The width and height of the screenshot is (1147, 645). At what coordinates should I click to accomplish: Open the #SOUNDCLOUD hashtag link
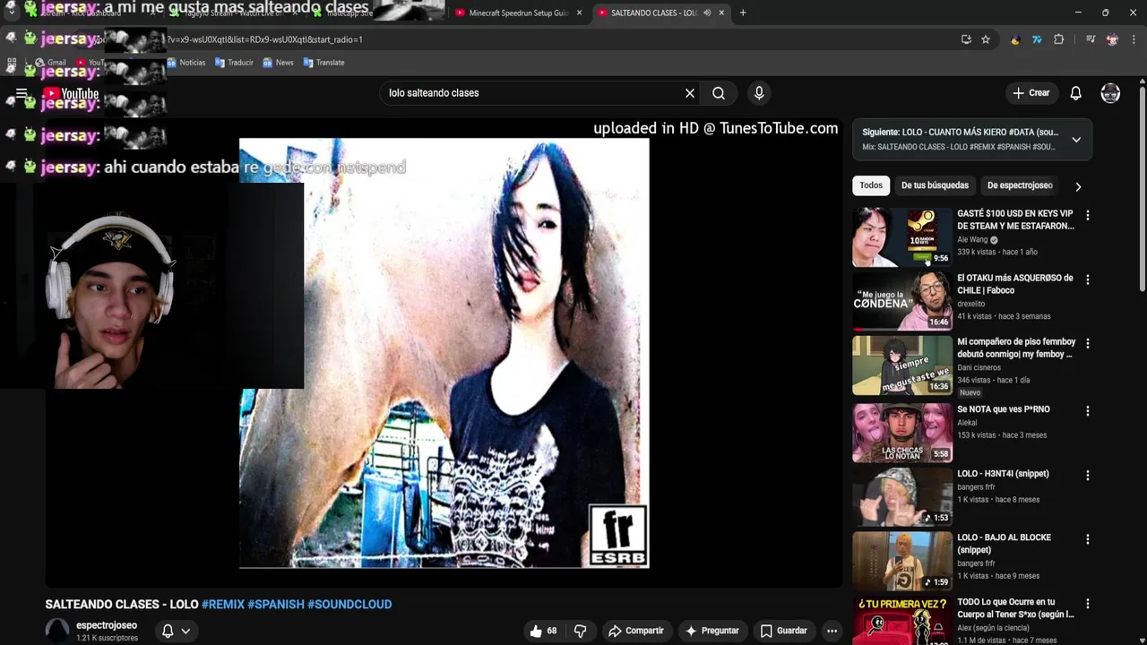[349, 605]
